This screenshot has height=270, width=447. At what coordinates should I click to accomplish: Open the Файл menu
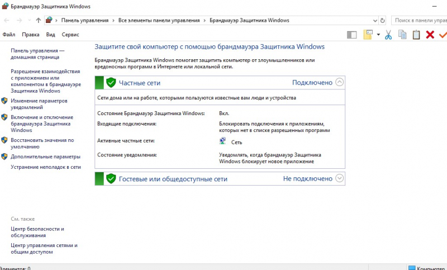(9, 35)
